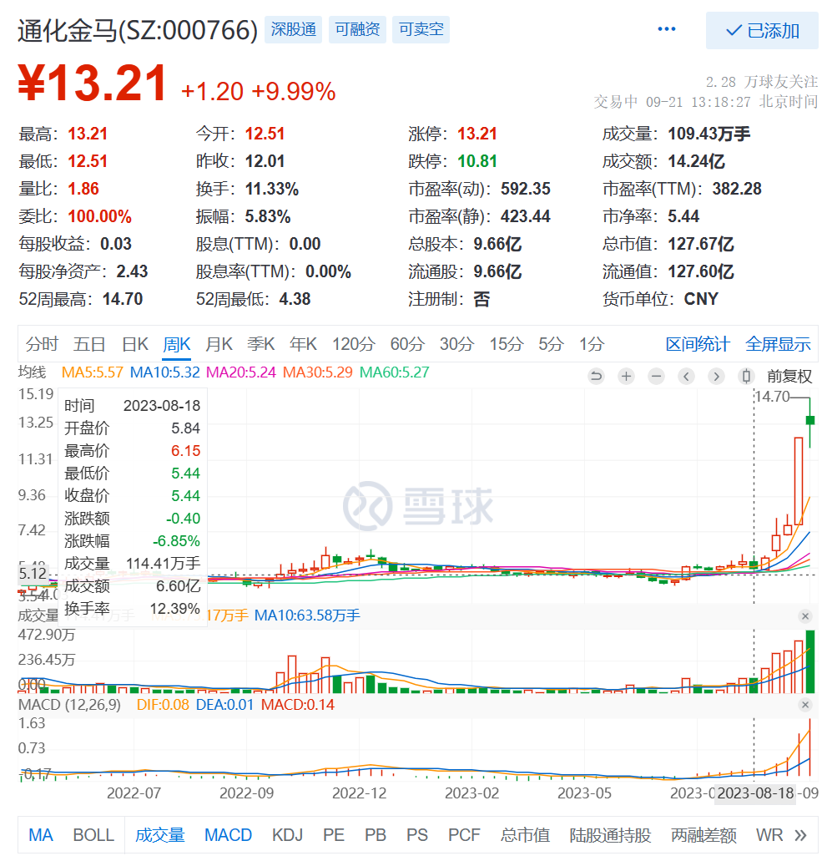Switch to 年K chart tab

coord(303,344)
